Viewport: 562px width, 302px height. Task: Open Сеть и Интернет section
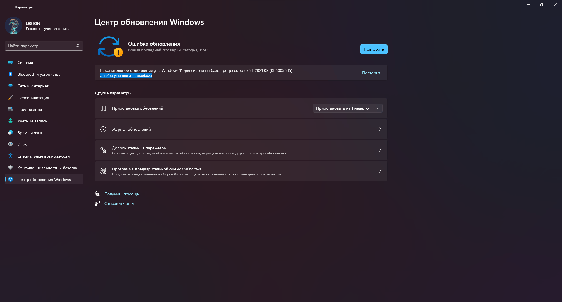[44, 86]
